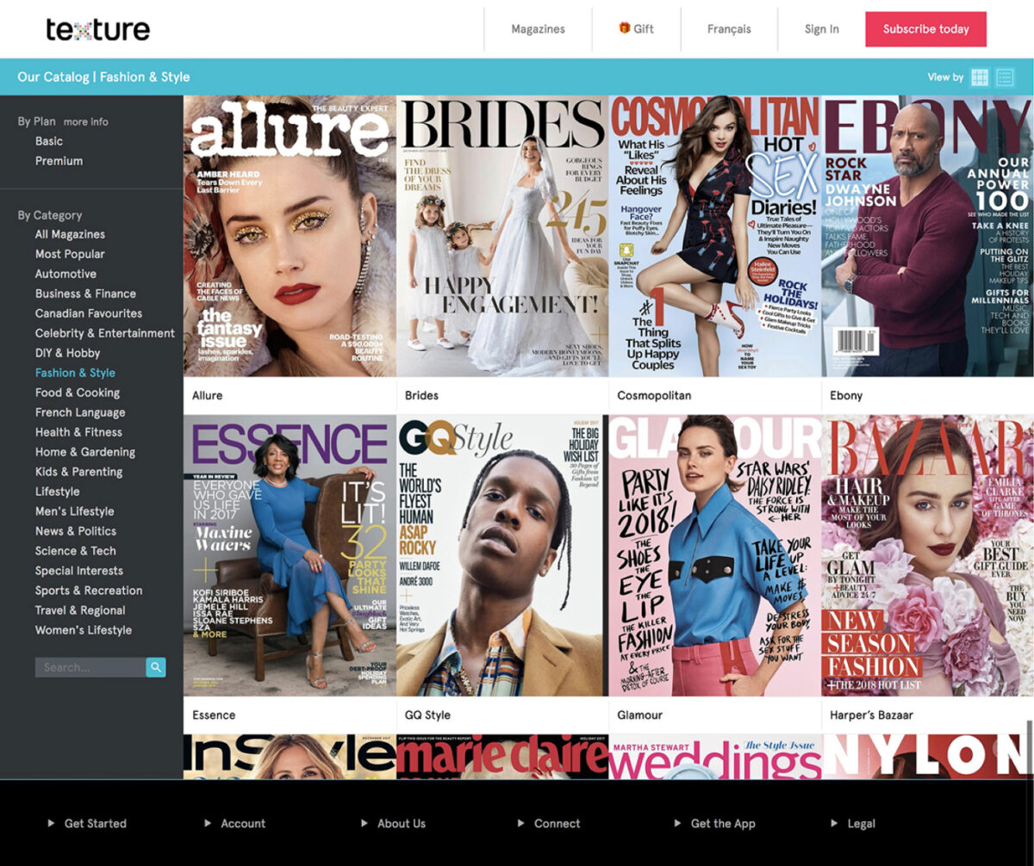Click the Ebony title label
Image resolution: width=1034 pixels, height=866 pixels.
pos(846,396)
